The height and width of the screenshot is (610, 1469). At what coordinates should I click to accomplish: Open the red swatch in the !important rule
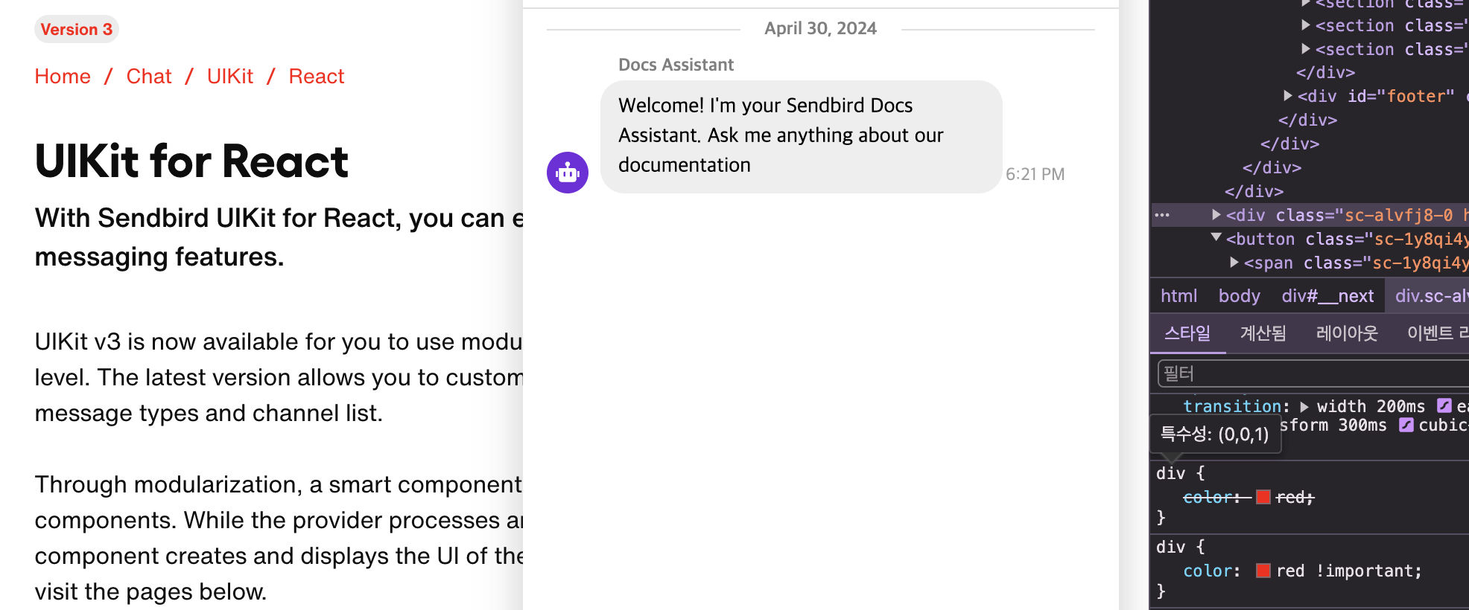coord(1263,571)
